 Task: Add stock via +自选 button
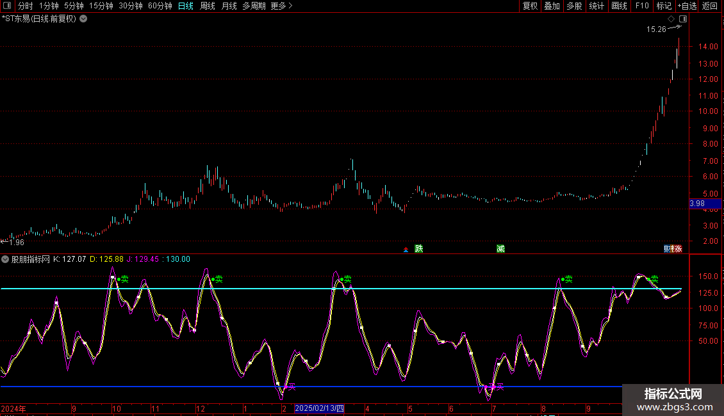(687, 6)
